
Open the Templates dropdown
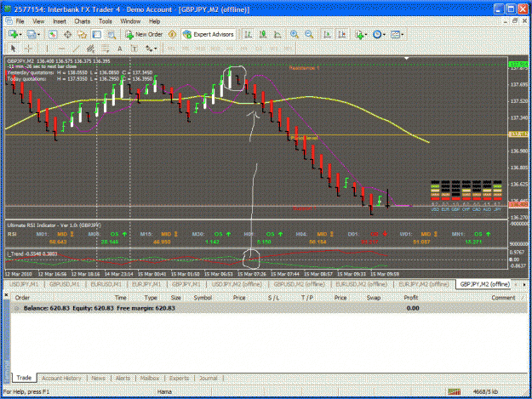(397, 34)
